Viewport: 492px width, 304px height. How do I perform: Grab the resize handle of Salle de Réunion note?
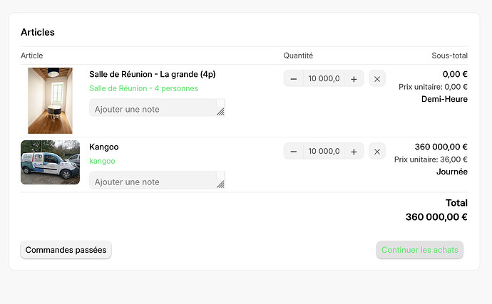coord(220,112)
